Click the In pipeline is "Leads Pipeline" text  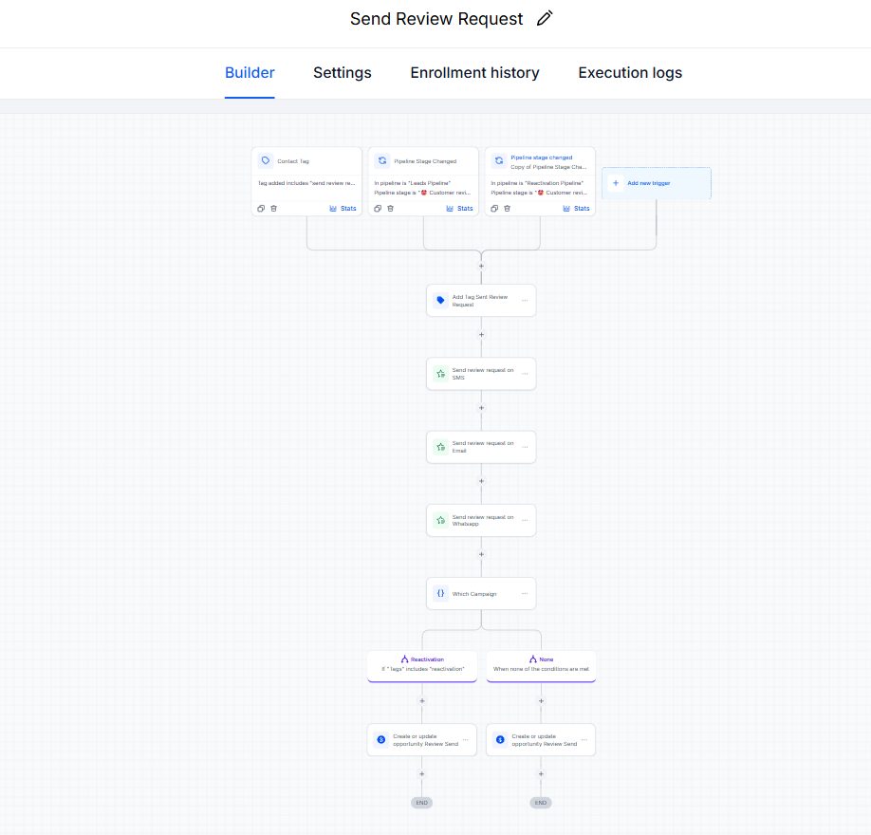point(412,183)
